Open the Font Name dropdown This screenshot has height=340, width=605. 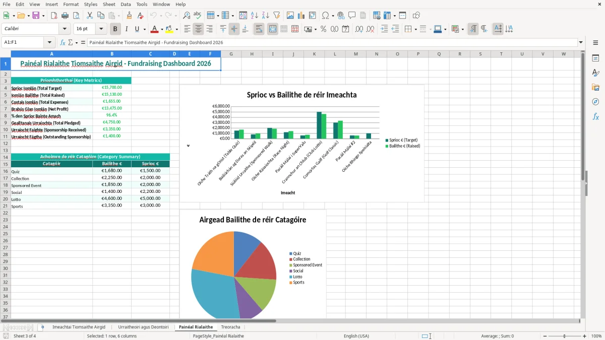[x=65, y=29]
